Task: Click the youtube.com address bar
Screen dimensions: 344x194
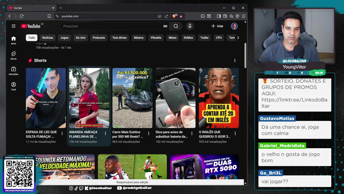Action: [x=107, y=16]
